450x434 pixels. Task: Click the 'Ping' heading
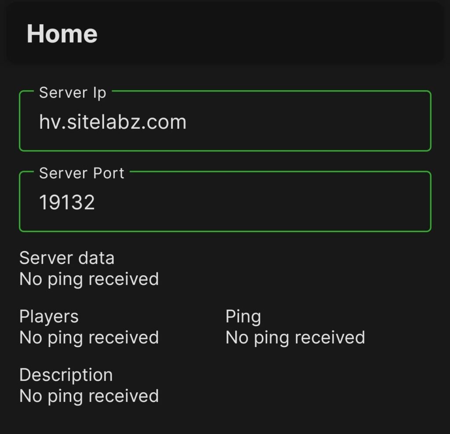243,317
